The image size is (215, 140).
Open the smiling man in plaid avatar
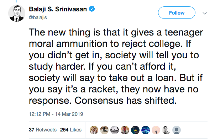(166, 130)
